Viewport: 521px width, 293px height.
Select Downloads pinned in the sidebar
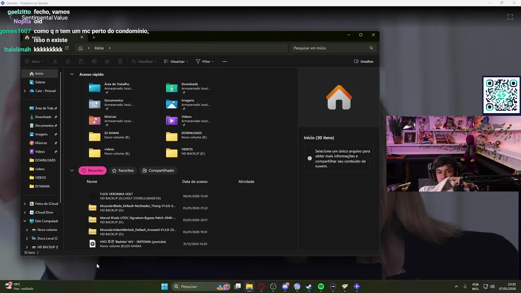tap(40, 117)
